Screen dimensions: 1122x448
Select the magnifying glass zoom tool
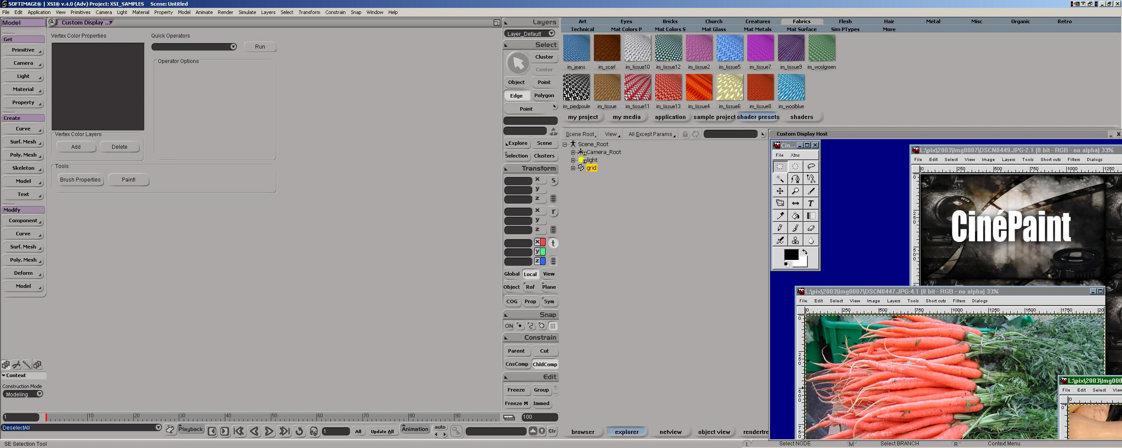(795, 191)
